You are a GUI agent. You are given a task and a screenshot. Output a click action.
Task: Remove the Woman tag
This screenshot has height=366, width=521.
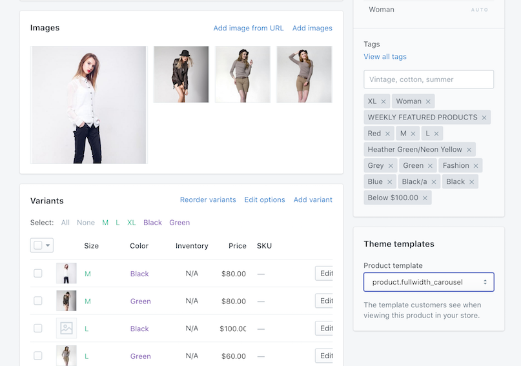pyautogui.click(x=428, y=101)
